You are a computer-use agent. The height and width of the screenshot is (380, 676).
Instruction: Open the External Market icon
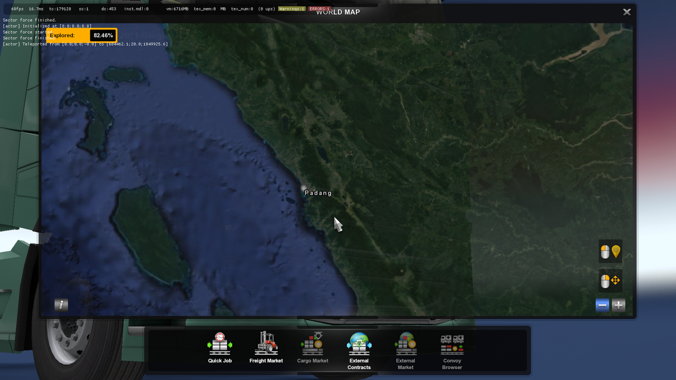(406, 344)
